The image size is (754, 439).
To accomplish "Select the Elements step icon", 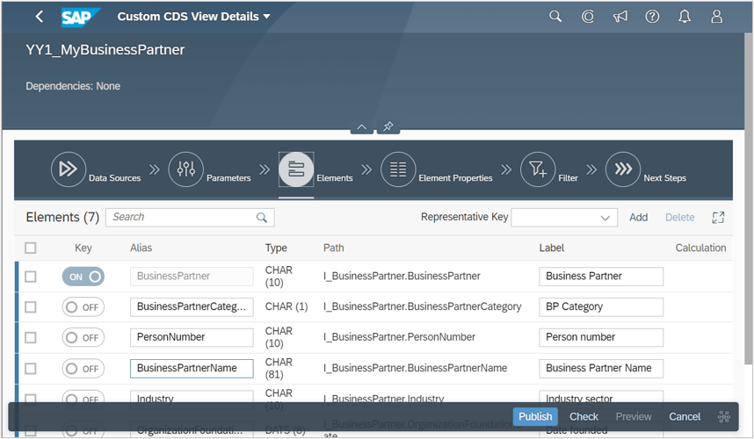I will click(x=296, y=169).
